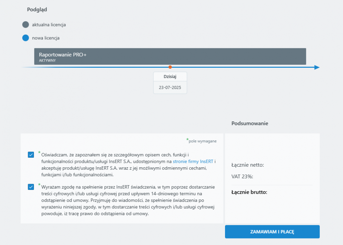Click the 'Podsumowanie' heading
This screenshot has height=245, width=343.
250,123
